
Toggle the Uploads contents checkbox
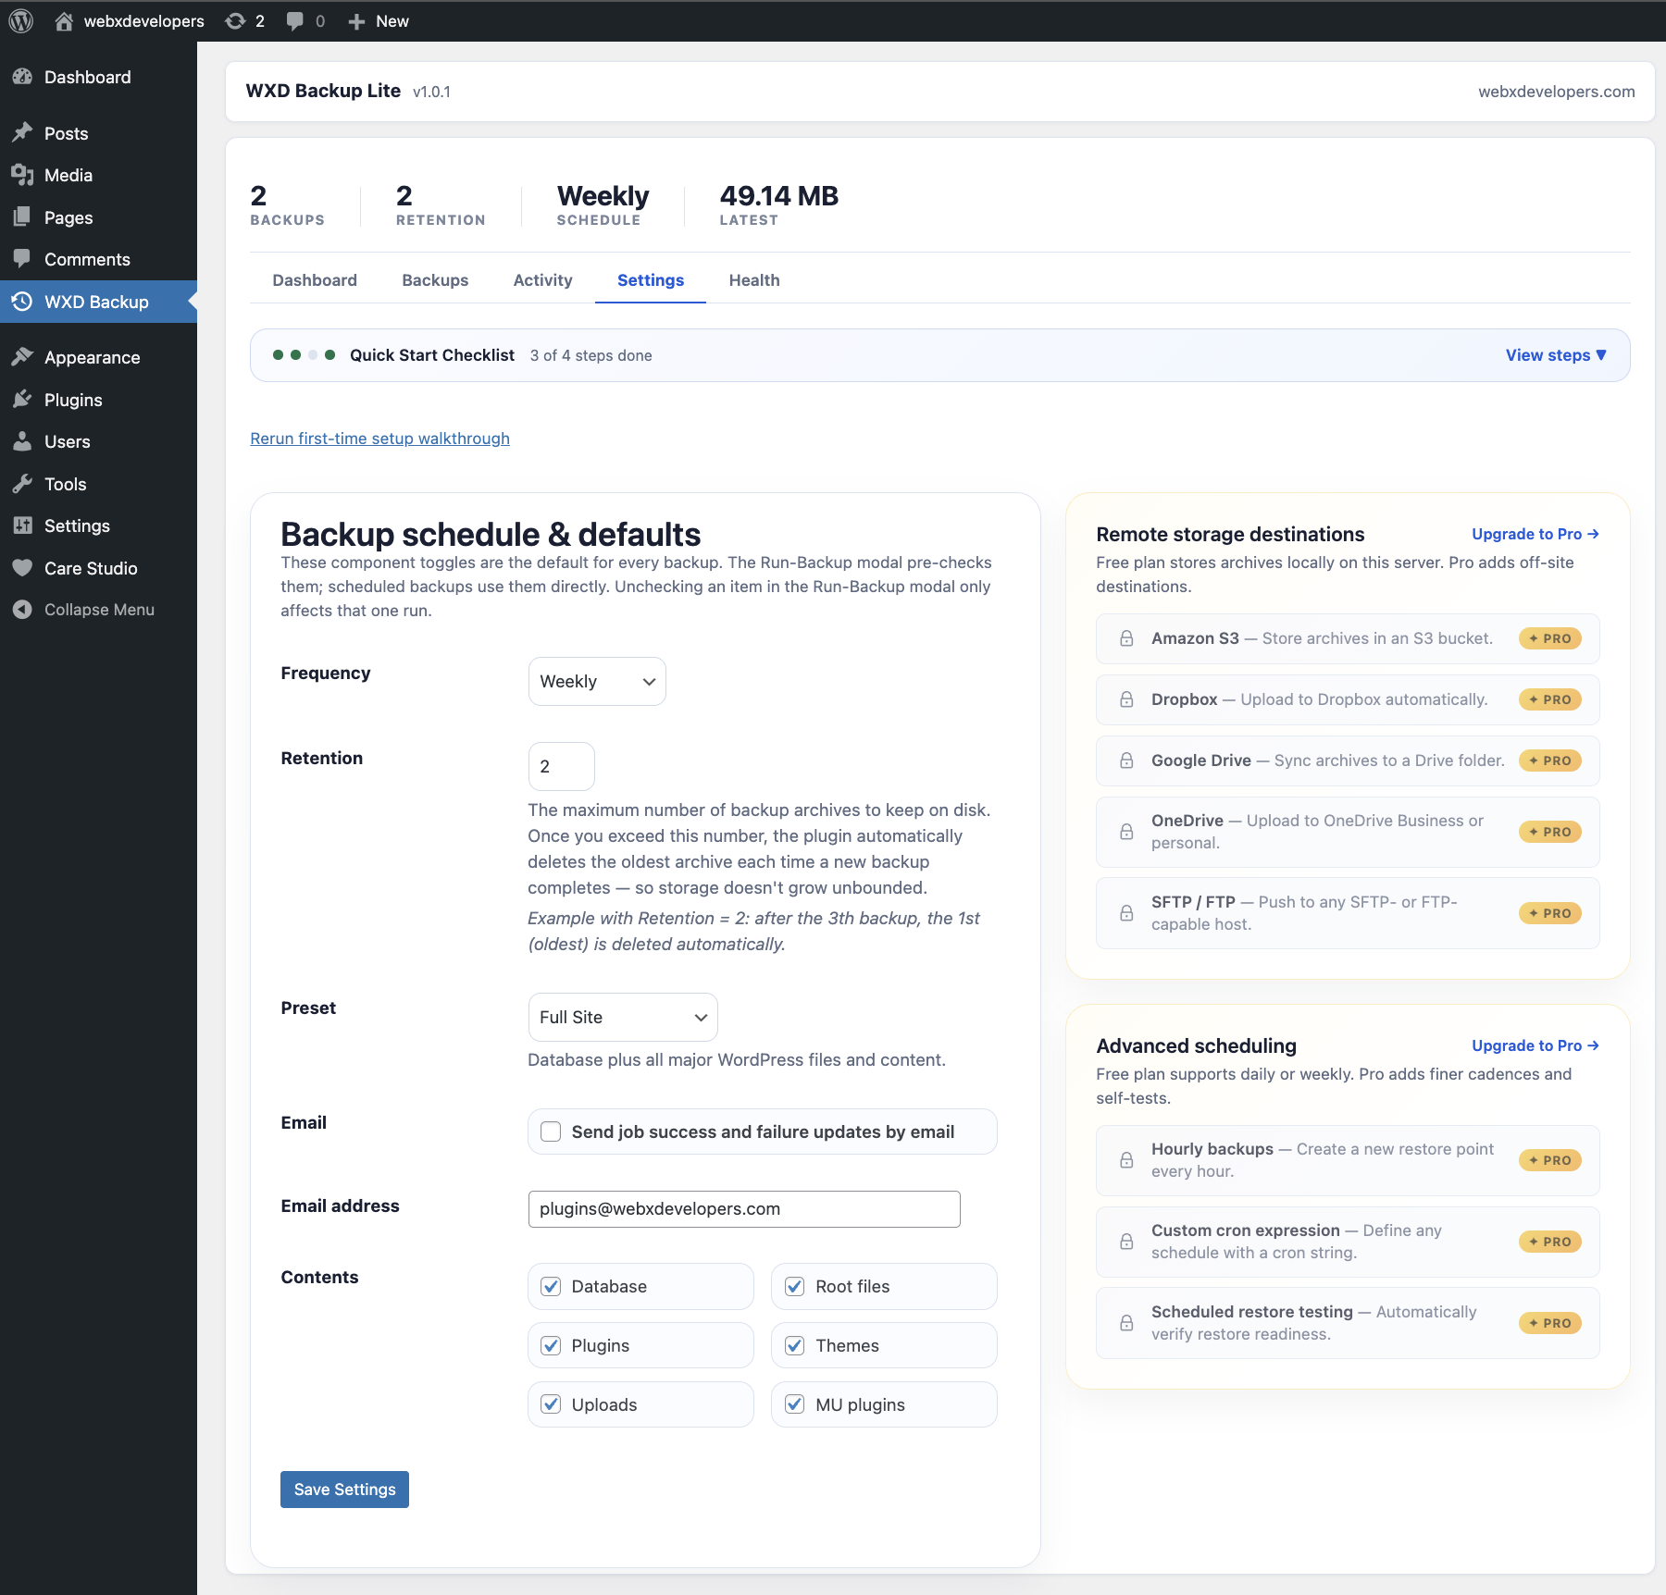pyautogui.click(x=551, y=1404)
